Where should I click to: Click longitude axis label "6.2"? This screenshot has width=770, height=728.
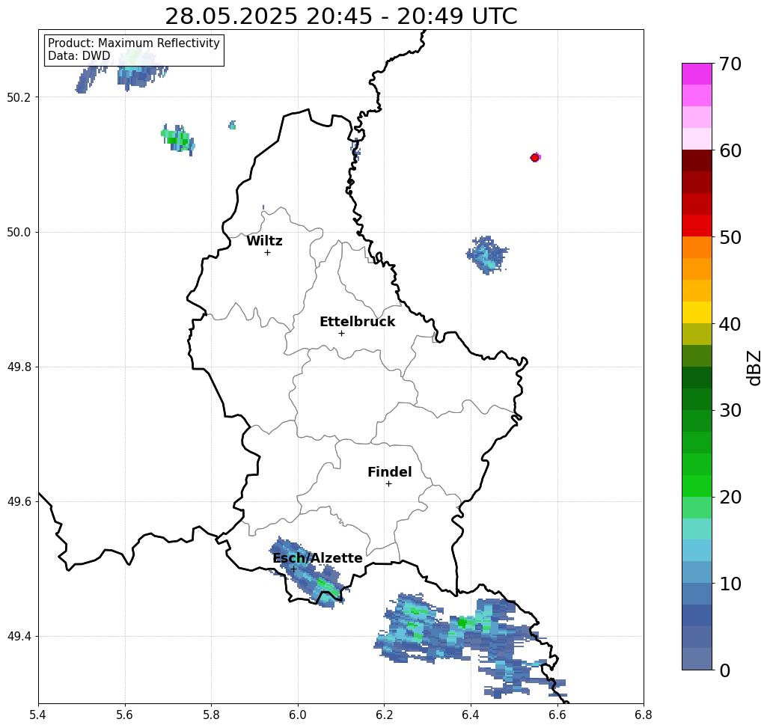385,715
